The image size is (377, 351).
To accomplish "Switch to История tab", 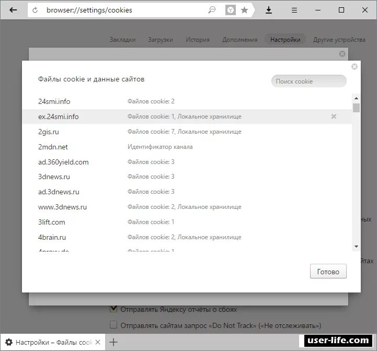I will 198,40.
